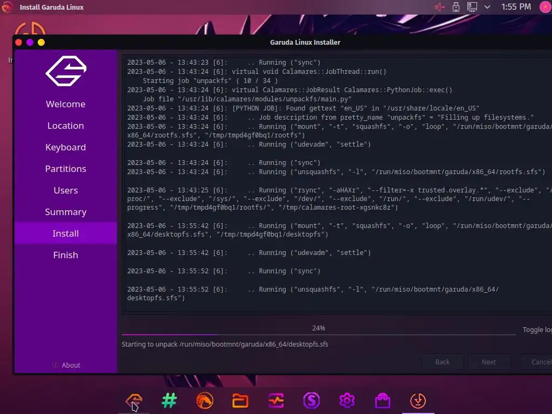
Task: Click the log line Starting job "unpackfs"
Action: point(210,81)
